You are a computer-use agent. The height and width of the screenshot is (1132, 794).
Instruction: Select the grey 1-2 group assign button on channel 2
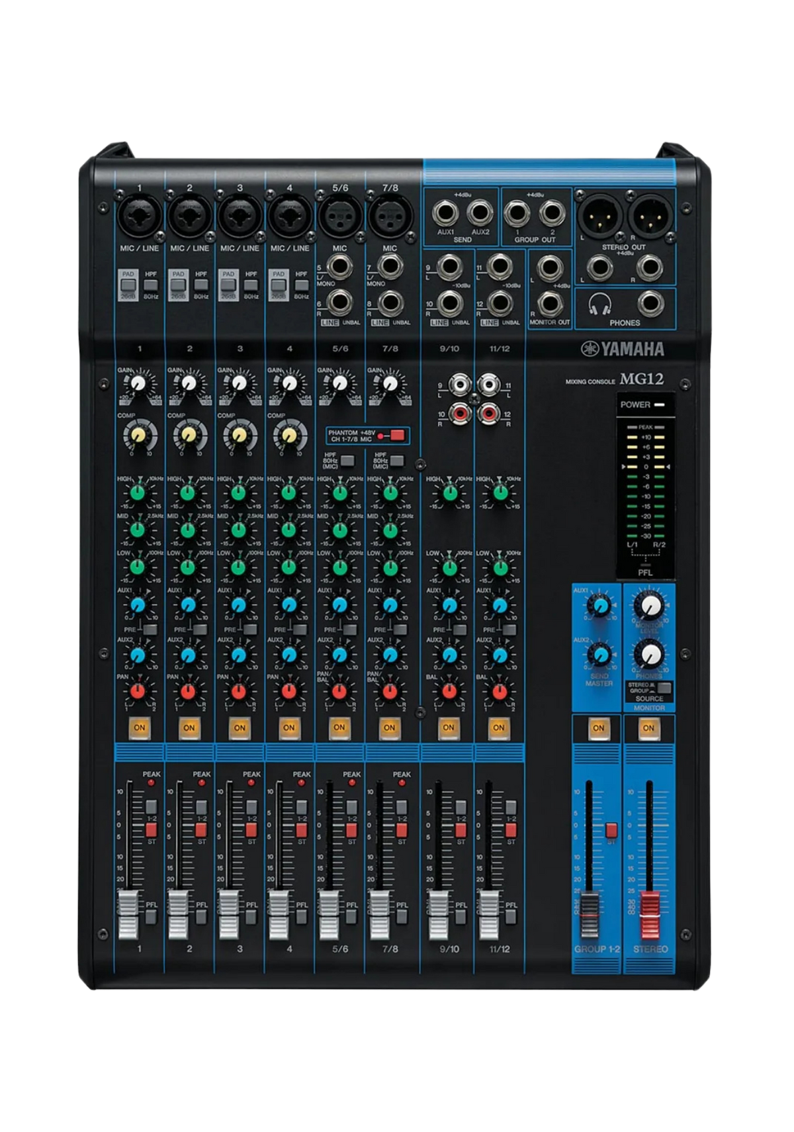point(200,806)
